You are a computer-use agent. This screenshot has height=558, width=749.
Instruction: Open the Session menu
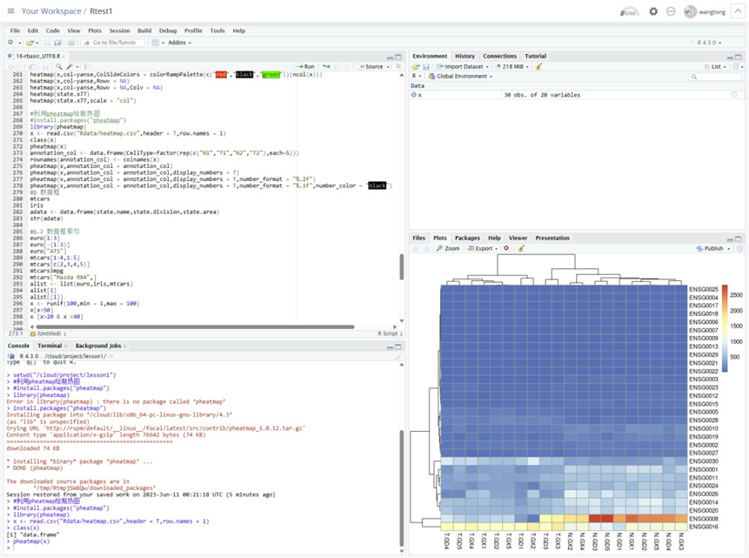click(x=119, y=30)
